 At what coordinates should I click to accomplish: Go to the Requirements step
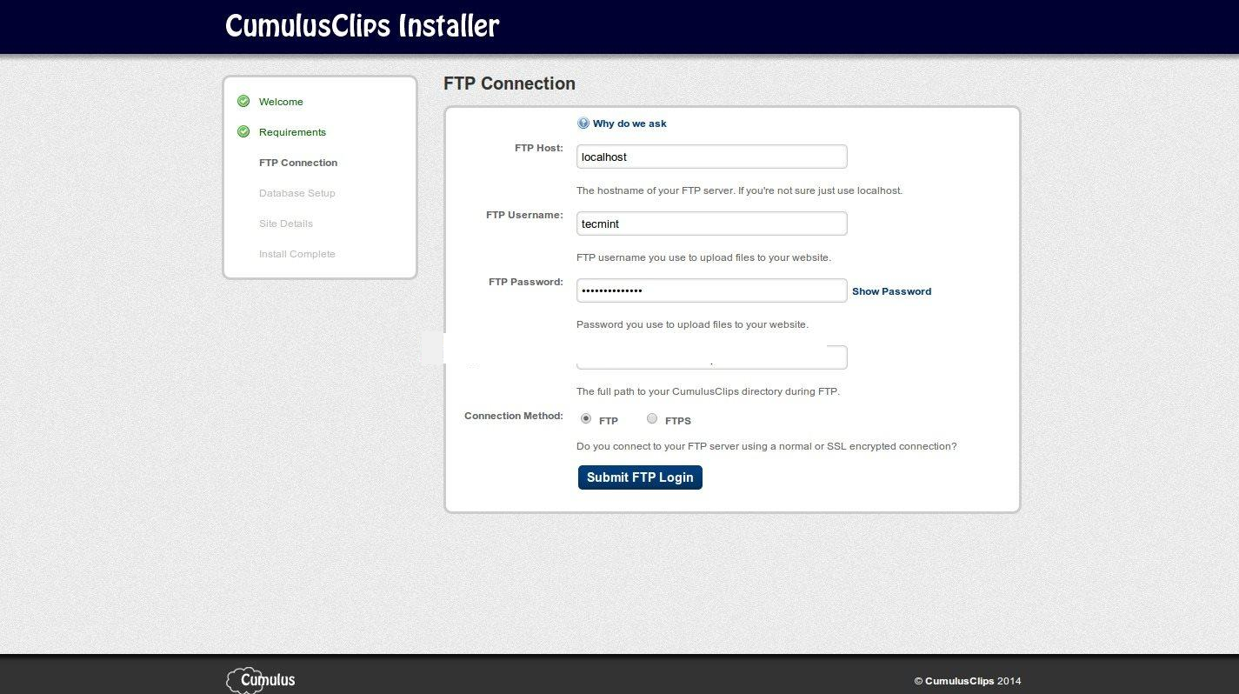coord(292,132)
